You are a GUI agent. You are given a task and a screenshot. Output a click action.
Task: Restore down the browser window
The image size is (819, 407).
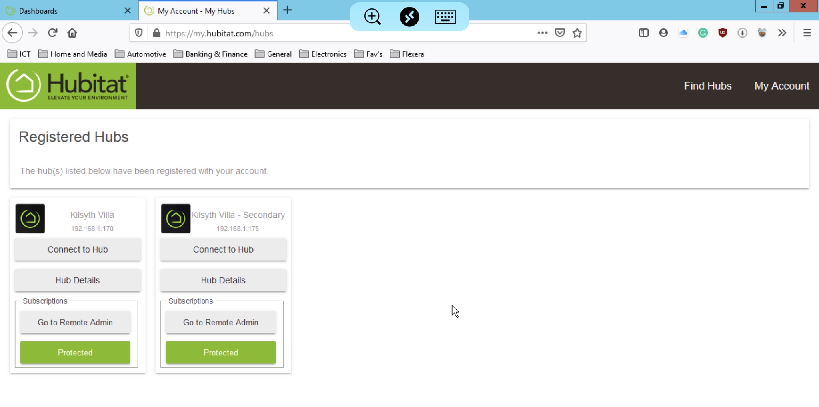tap(781, 6)
